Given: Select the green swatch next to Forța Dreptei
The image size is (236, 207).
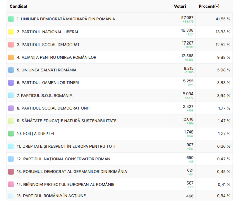Looking at the screenshot, I should (11, 134).
